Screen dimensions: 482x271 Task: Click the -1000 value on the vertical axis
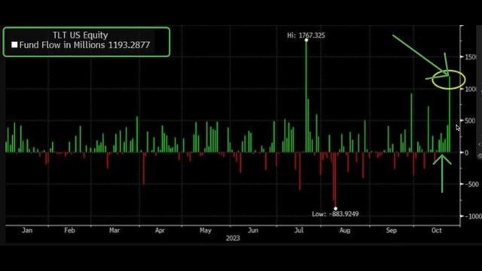coord(474,216)
